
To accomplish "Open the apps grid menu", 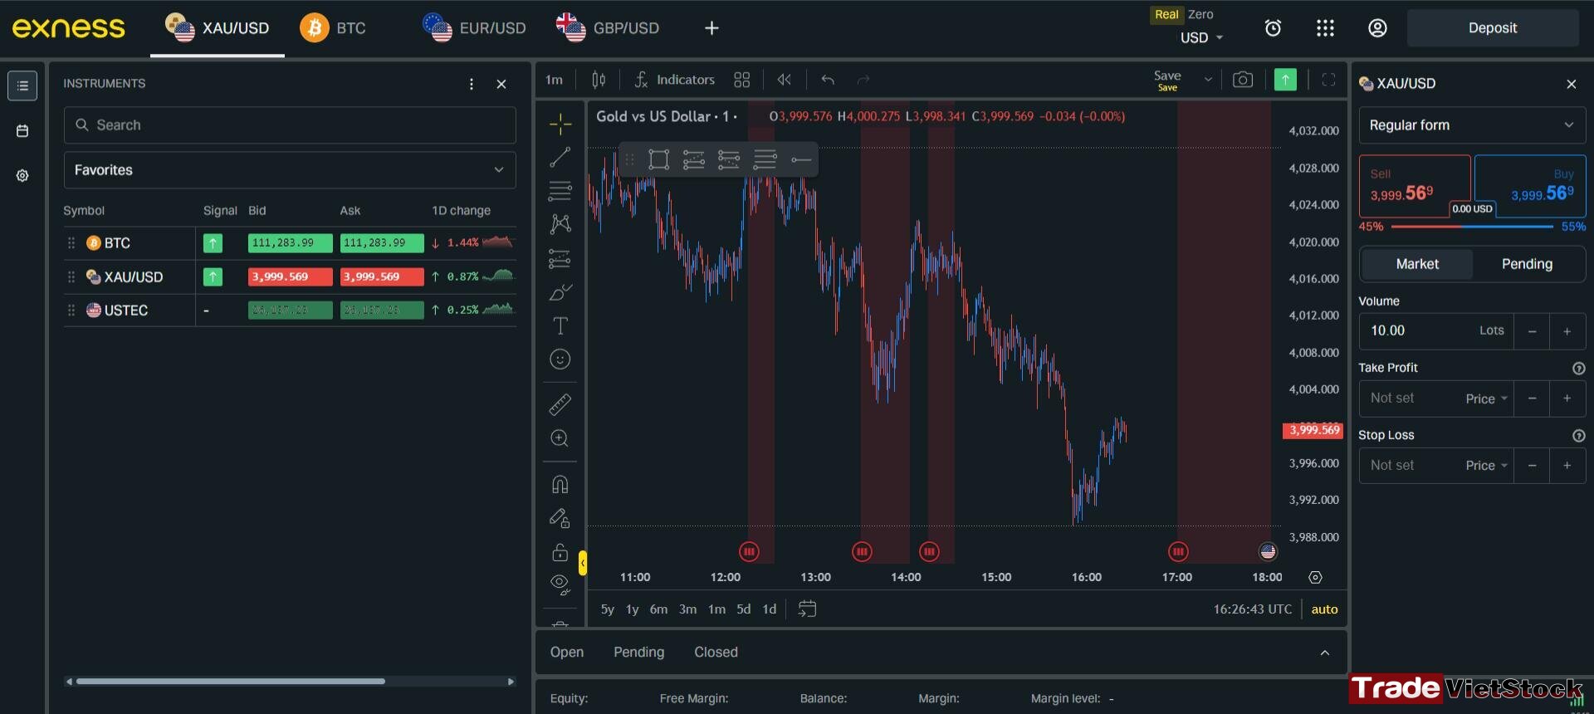I will click(x=1325, y=28).
